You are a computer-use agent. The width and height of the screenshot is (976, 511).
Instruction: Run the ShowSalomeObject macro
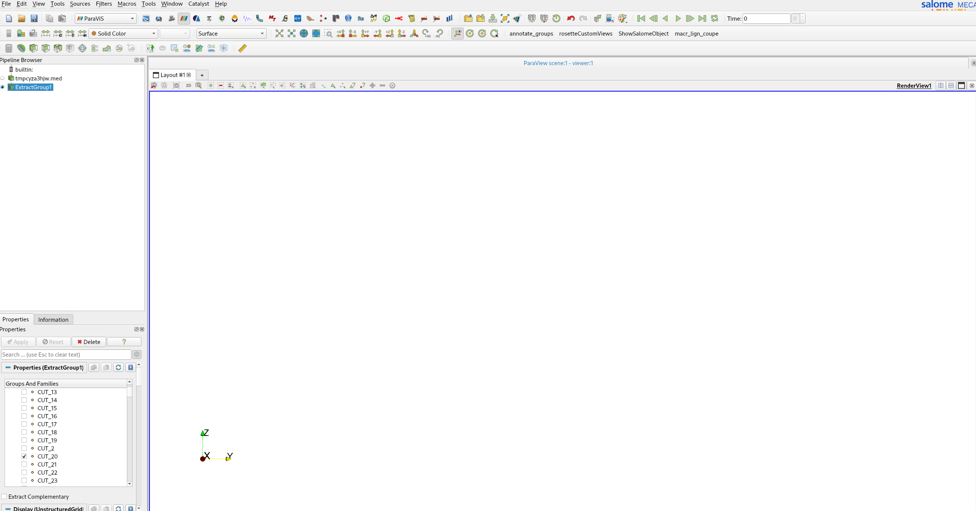click(643, 33)
